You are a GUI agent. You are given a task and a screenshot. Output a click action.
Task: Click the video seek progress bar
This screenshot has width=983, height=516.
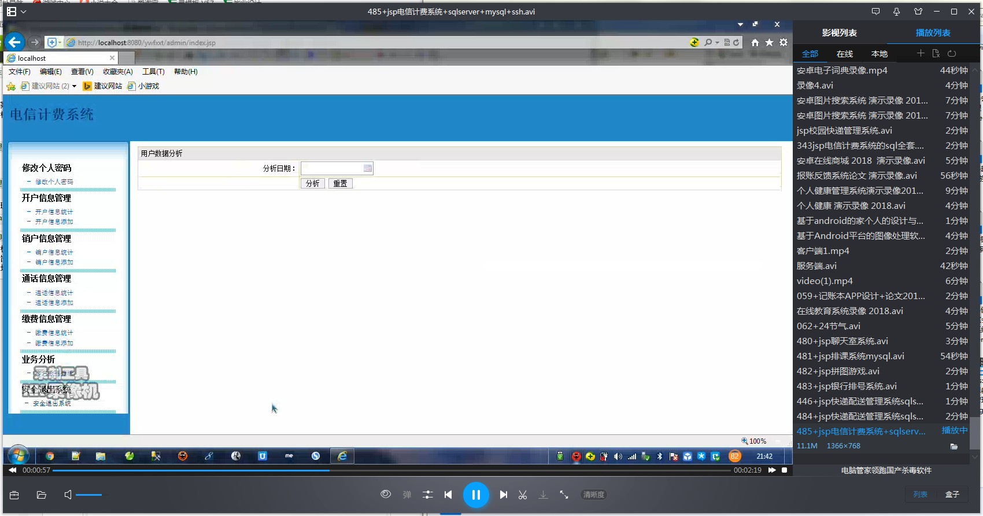coord(391,470)
